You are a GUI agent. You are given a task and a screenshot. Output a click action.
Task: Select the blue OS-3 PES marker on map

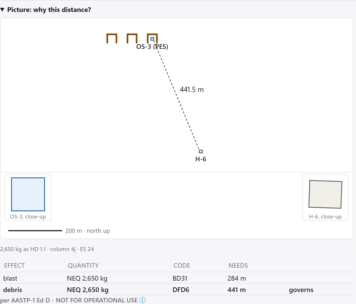[152, 39]
